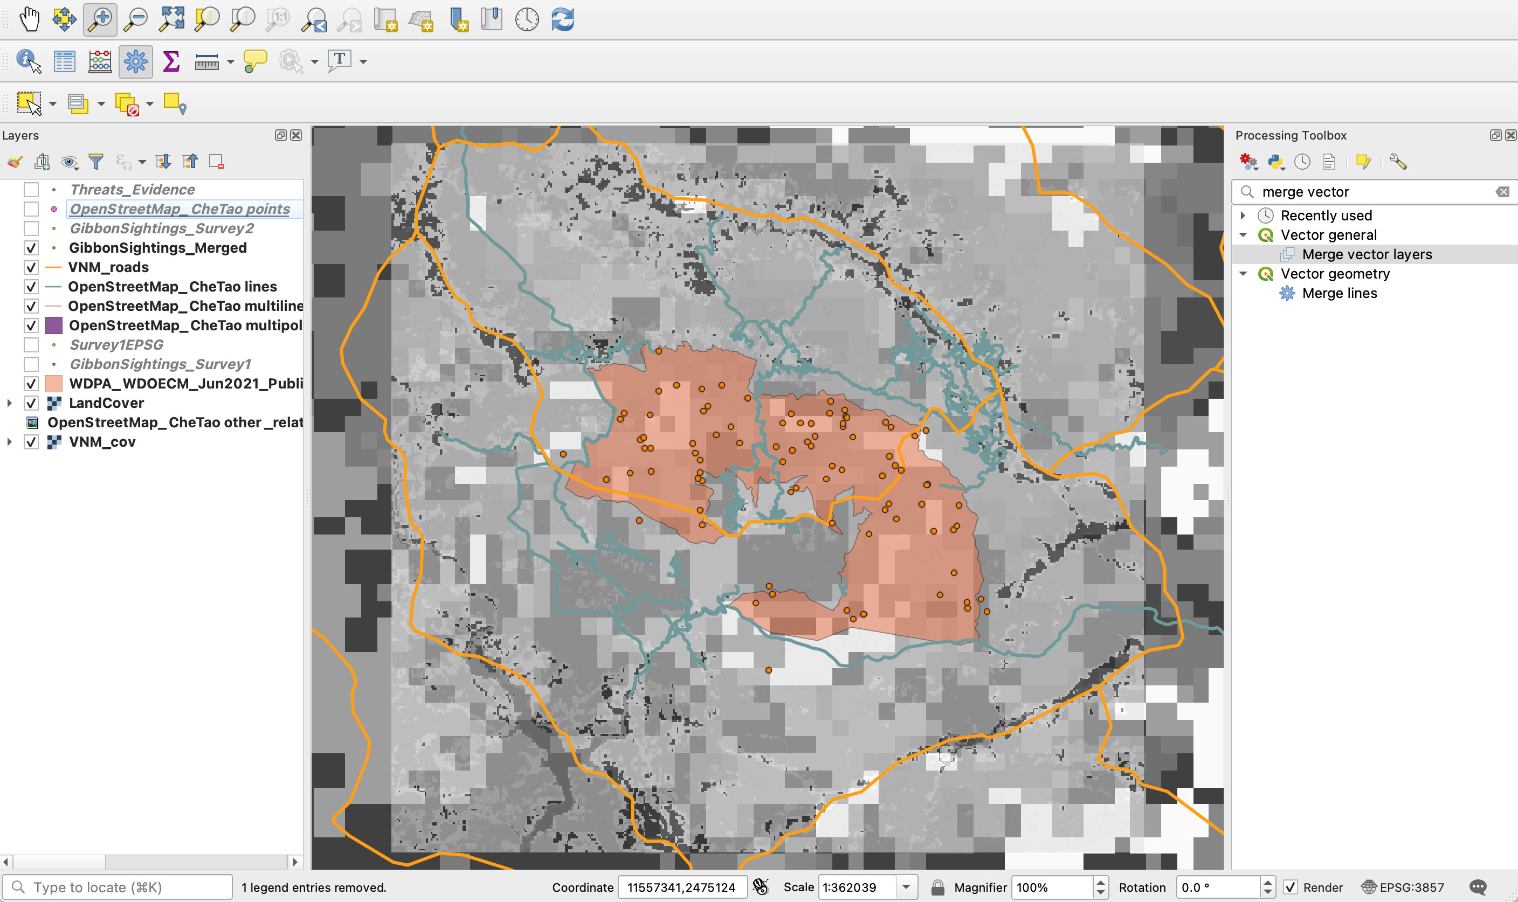The width and height of the screenshot is (1518, 902).
Task: Toggle the scale lock padlock
Action: (937, 887)
